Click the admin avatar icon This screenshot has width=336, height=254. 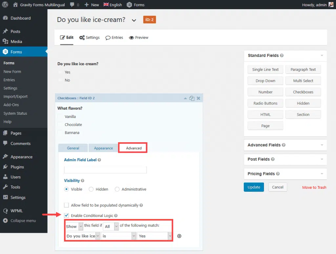coord(331,5)
